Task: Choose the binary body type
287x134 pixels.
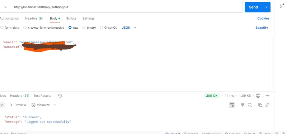Action: [x=89, y=28]
